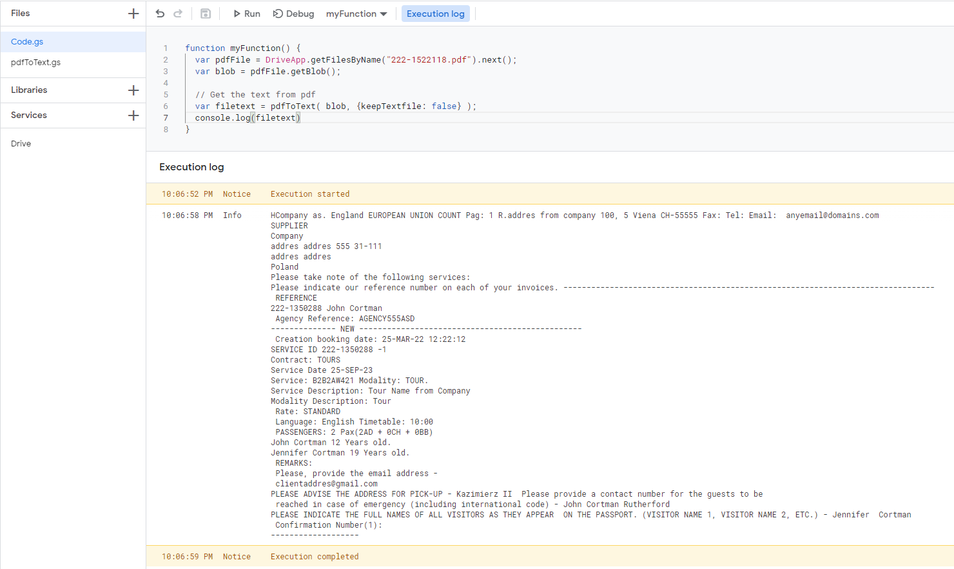Viewport: 954px width, 569px height.
Task: Add a new file with the Files plus icon
Action: (133, 14)
